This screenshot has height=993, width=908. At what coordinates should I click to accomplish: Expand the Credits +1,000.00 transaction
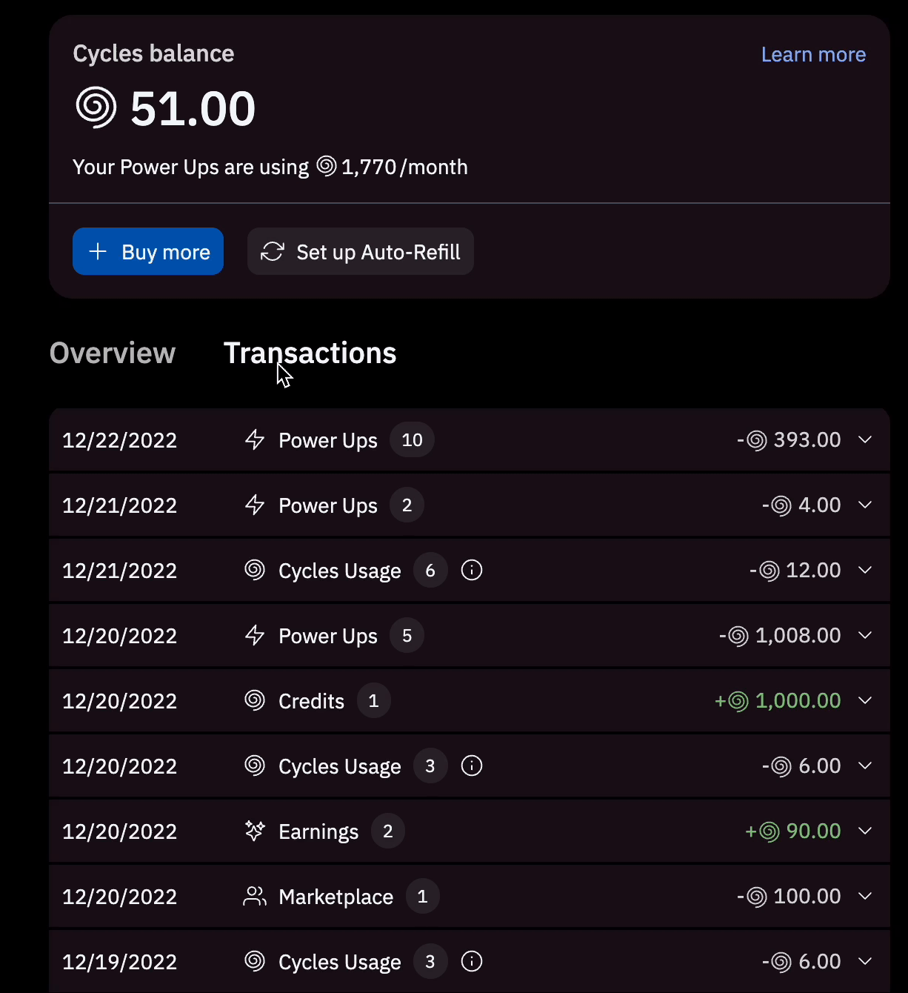(865, 700)
